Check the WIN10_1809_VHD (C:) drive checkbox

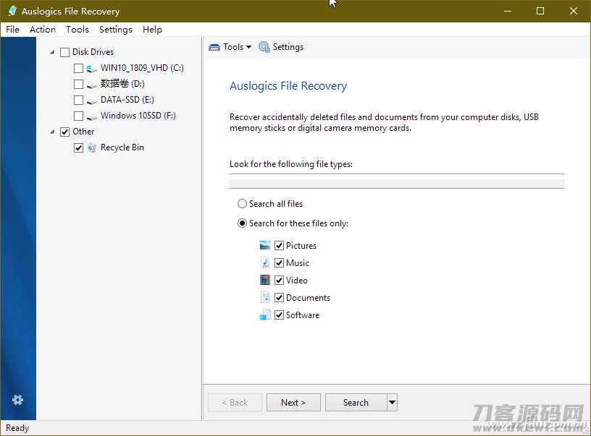coord(78,69)
